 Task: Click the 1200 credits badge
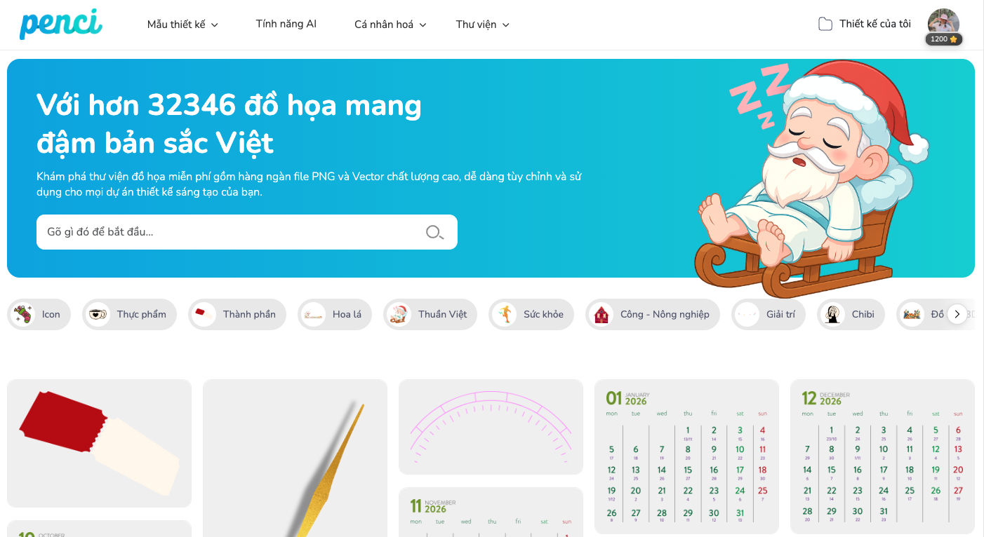click(944, 39)
